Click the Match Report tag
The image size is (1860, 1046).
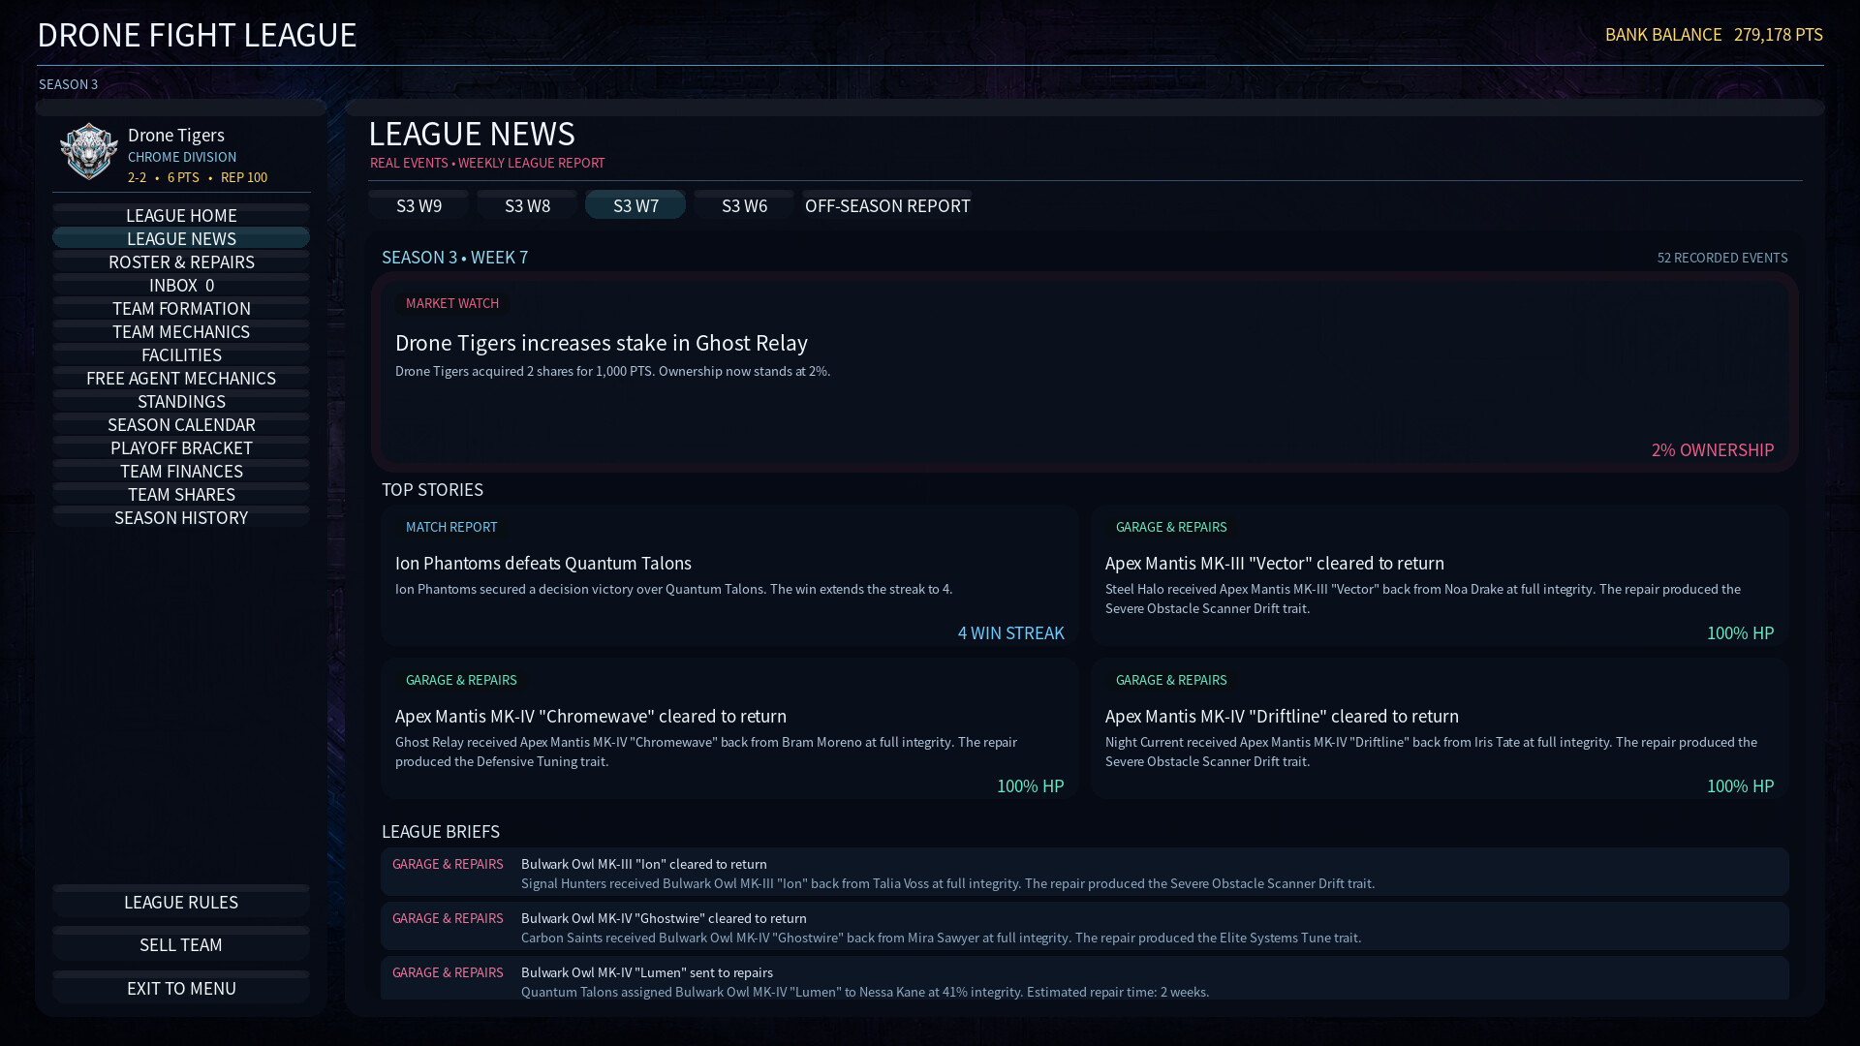[451, 527]
